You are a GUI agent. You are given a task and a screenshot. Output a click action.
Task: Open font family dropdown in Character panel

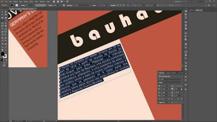(182, 79)
